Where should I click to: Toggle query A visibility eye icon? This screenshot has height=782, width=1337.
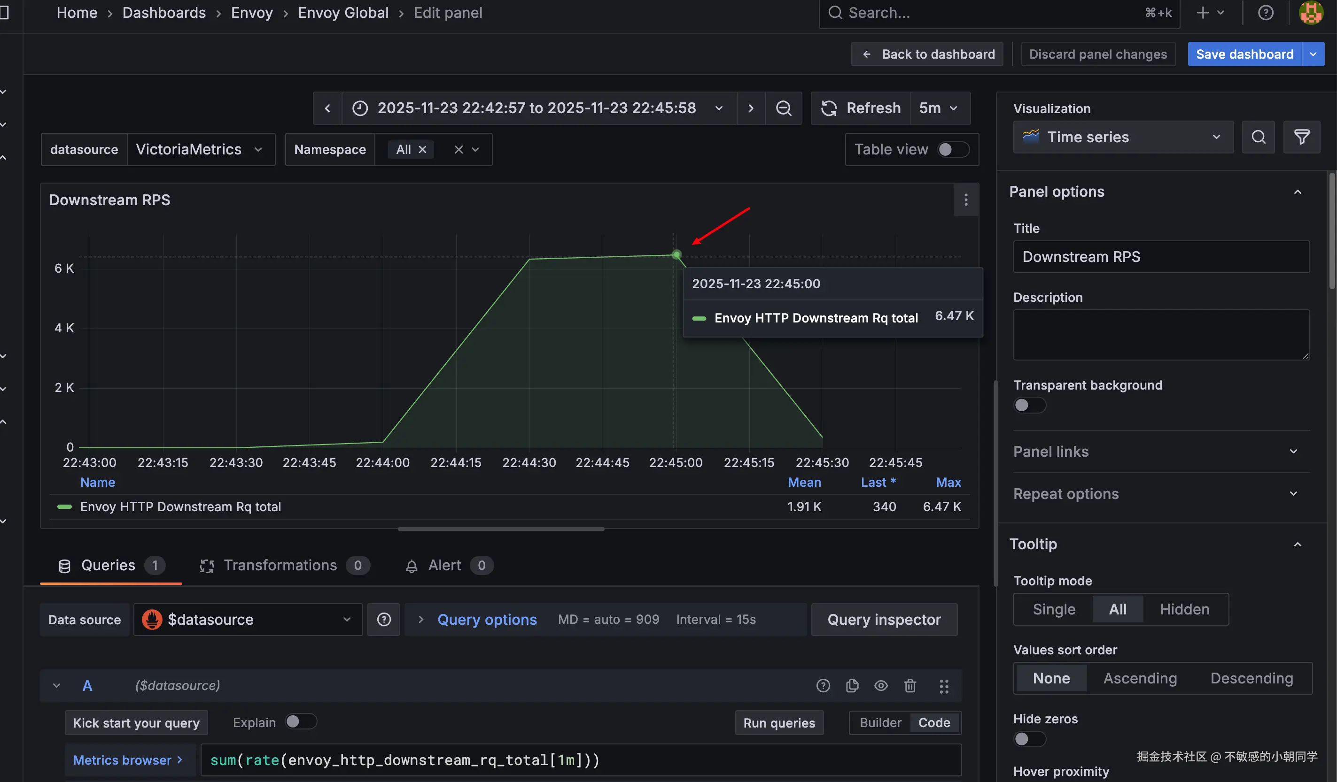tap(881, 685)
